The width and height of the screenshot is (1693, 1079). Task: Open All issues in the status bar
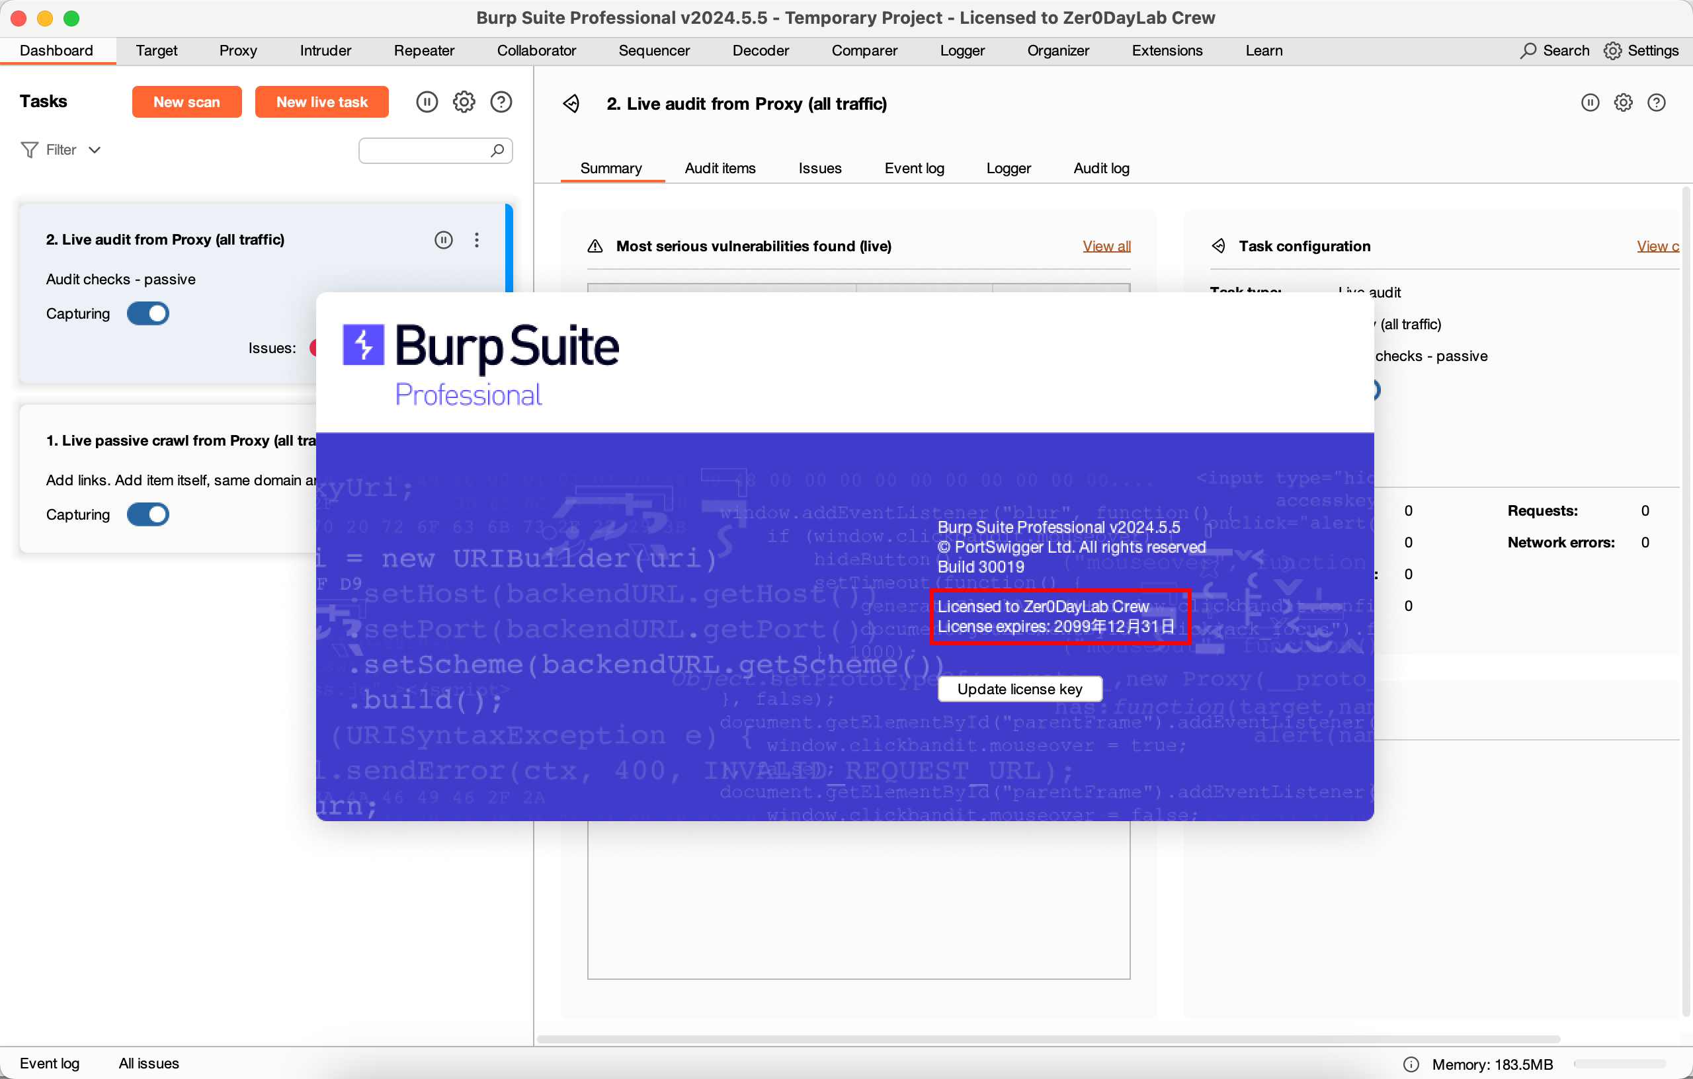pyautogui.click(x=148, y=1063)
